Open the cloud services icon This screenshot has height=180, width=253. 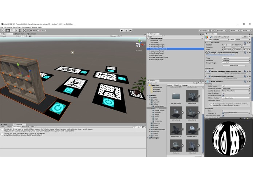coord(213,31)
